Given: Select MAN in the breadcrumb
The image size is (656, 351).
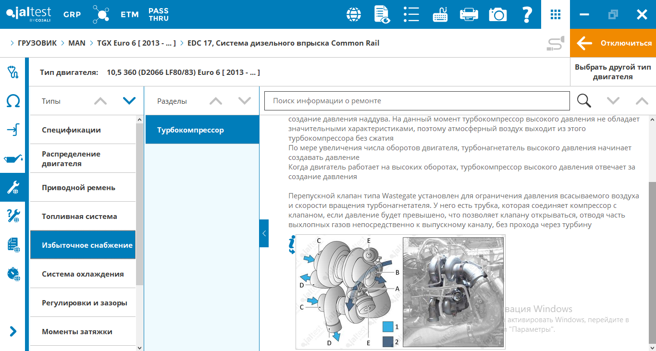Looking at the screenshot, I should [x=77, y=43].
